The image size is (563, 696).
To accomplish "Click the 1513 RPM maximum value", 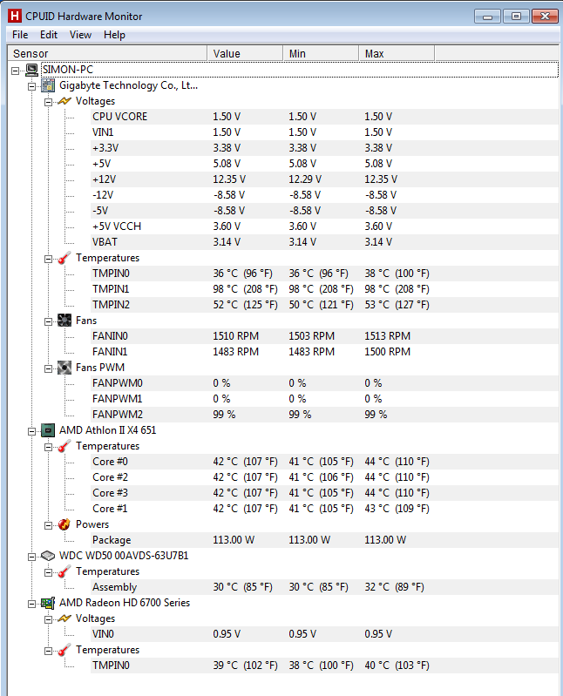I will click(x=387, y=336).
